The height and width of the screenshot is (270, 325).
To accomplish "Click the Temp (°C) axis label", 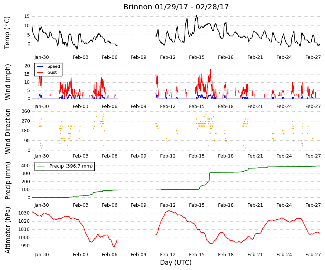I will pyautogui.click(x=7, y=33).
